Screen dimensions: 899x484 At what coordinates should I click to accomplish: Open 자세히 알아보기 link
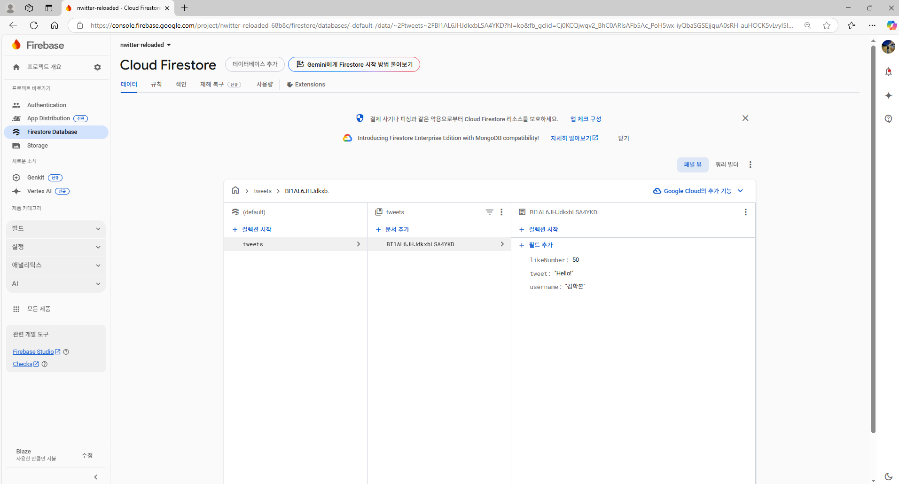(x=574, y=138)
